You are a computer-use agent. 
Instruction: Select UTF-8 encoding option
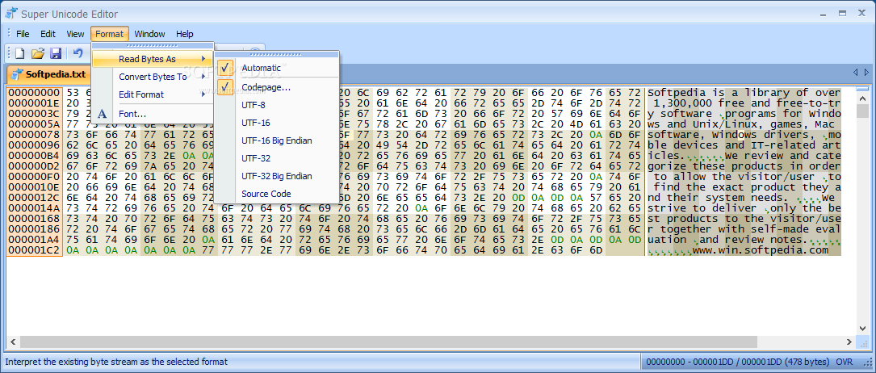pyautogui.click(x=277, y=105)
